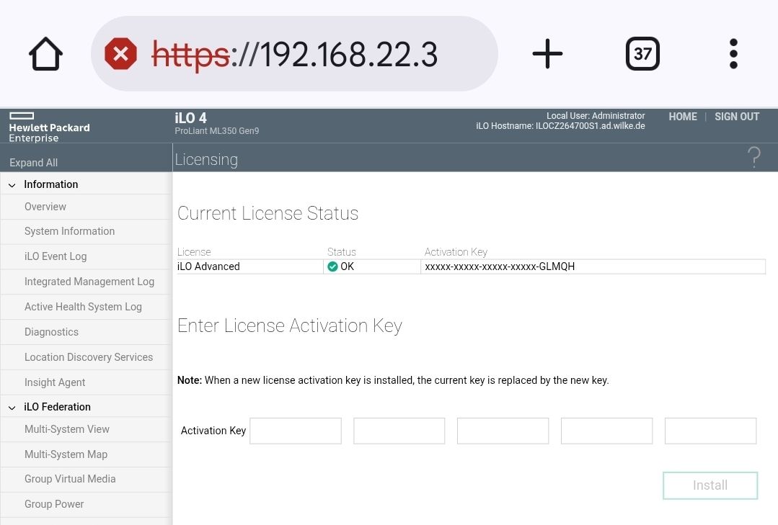Click the fifth Activation Key field
The image size is (778, 525).
pos(710,431)
